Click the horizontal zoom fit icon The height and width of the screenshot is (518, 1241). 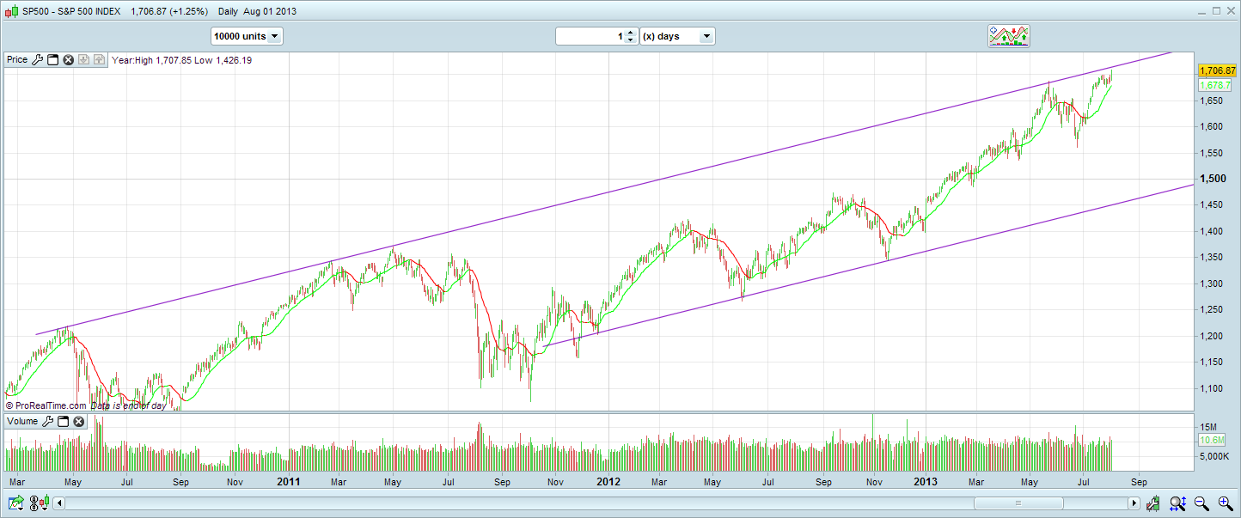click(1177, 503)
